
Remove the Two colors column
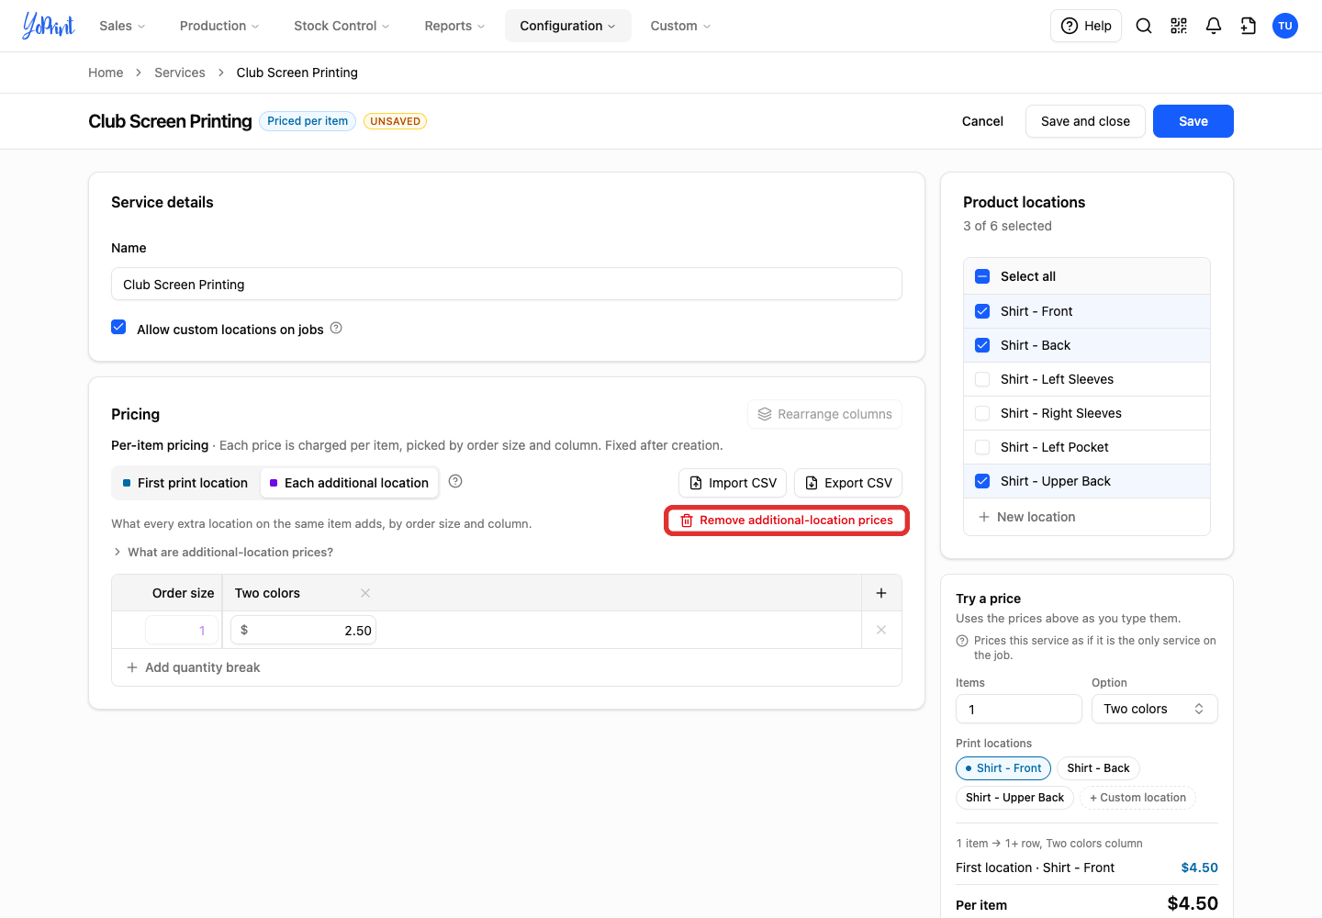[x=365, y=593]
